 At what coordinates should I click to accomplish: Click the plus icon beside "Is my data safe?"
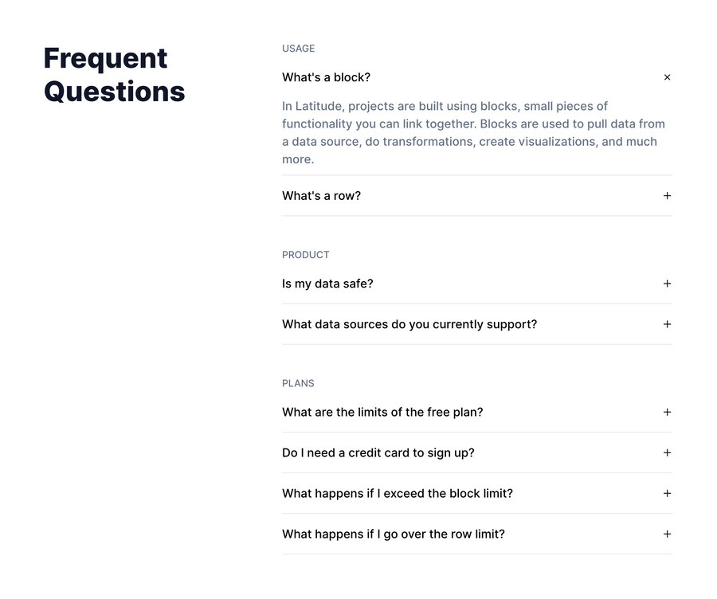(x=667, y=284)
